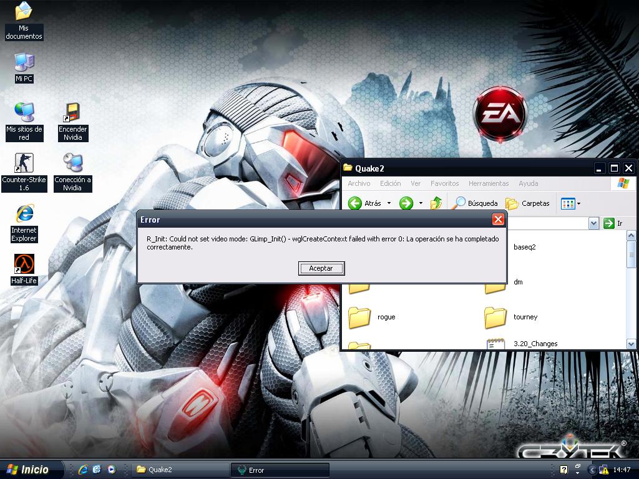
Task: Click the help question-mark tray icon
Action: tap(563, 470)
